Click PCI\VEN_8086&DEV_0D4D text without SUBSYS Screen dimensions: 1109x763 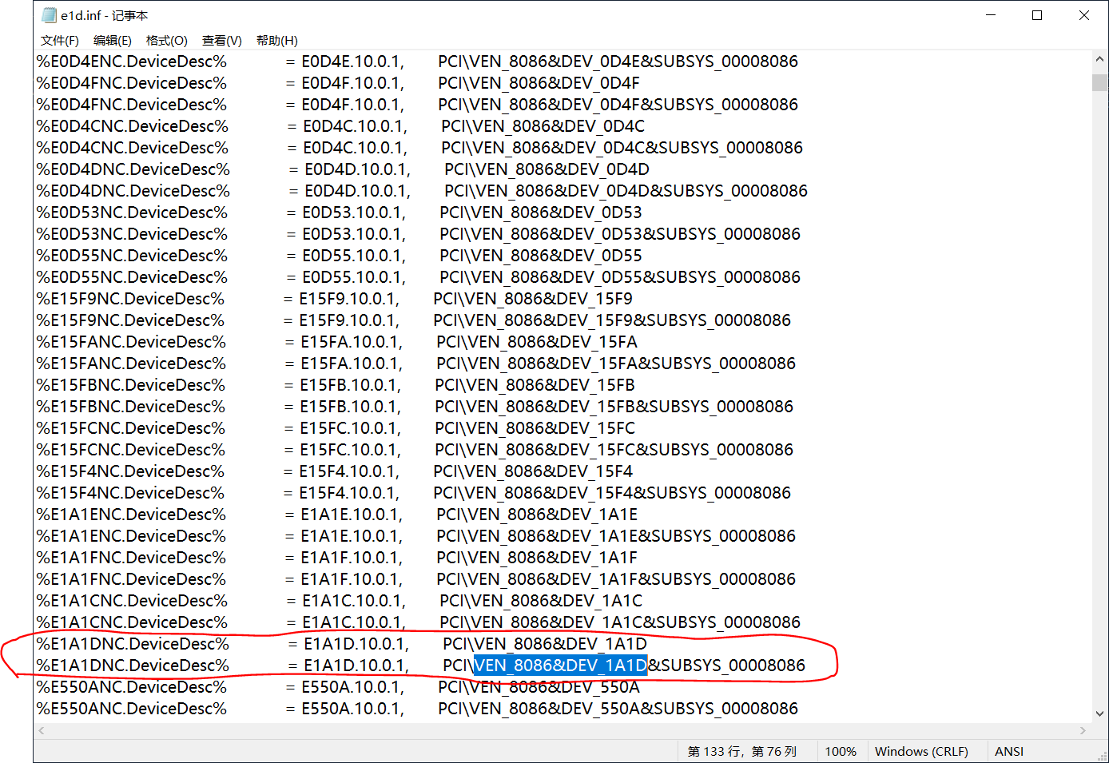547,169
